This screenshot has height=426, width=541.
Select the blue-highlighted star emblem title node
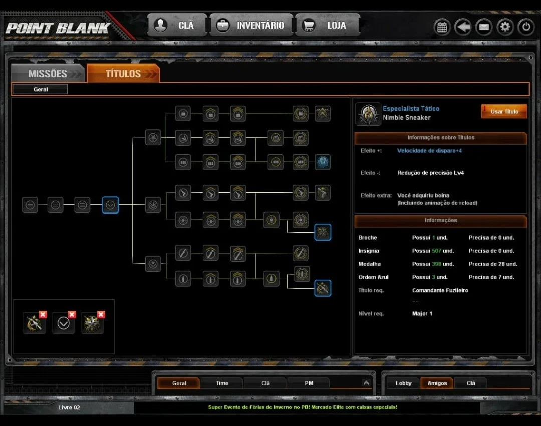323,232
